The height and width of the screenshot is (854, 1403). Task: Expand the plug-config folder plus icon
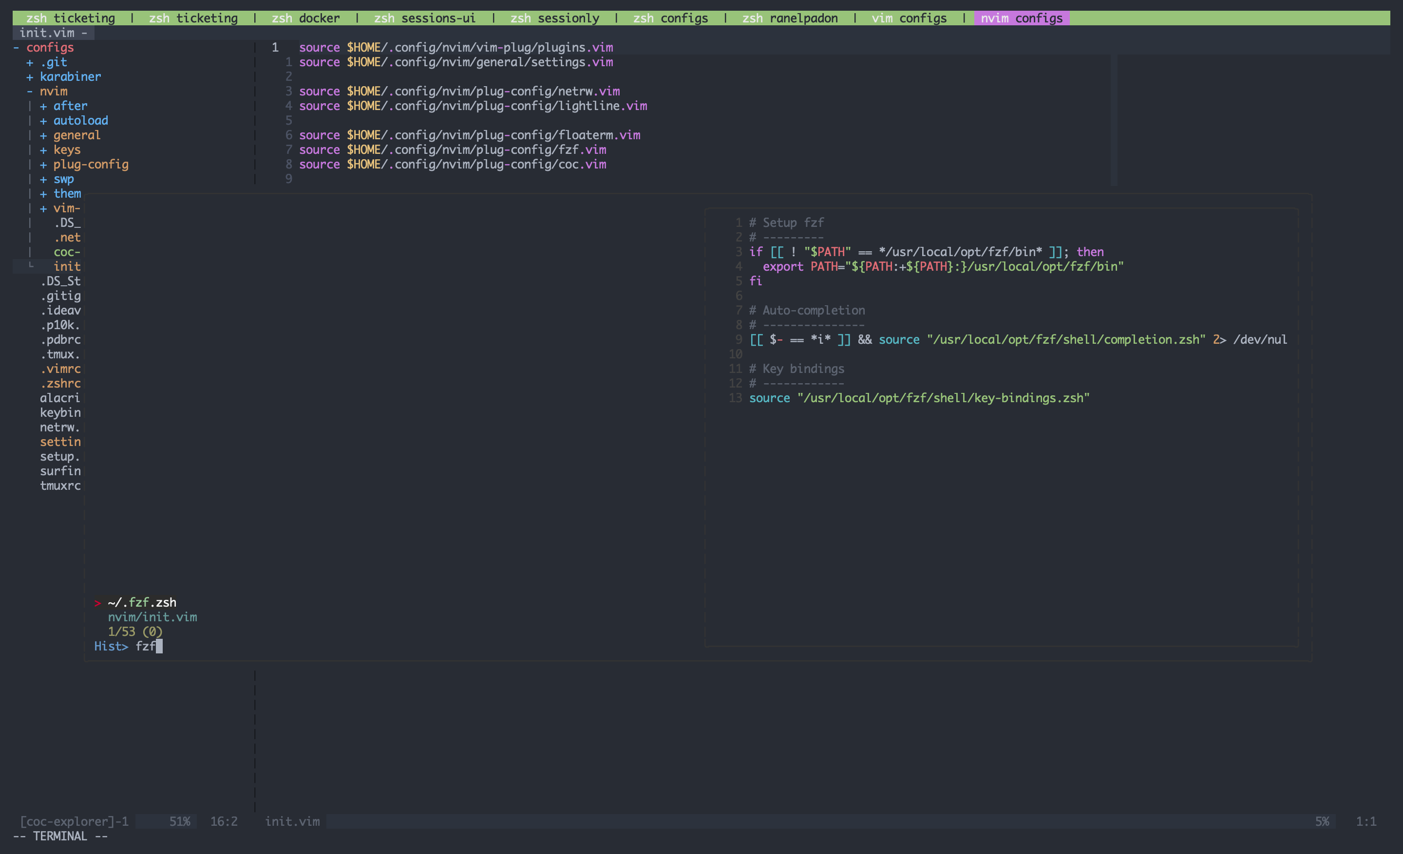[x=43, y=165]
